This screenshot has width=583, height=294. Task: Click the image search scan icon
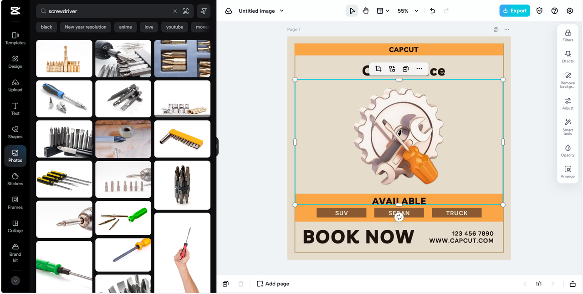(186, 11)
